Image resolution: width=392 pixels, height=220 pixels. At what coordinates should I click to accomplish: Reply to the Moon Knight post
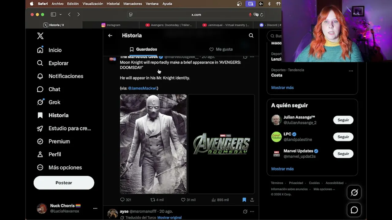(x=126, y=200)
